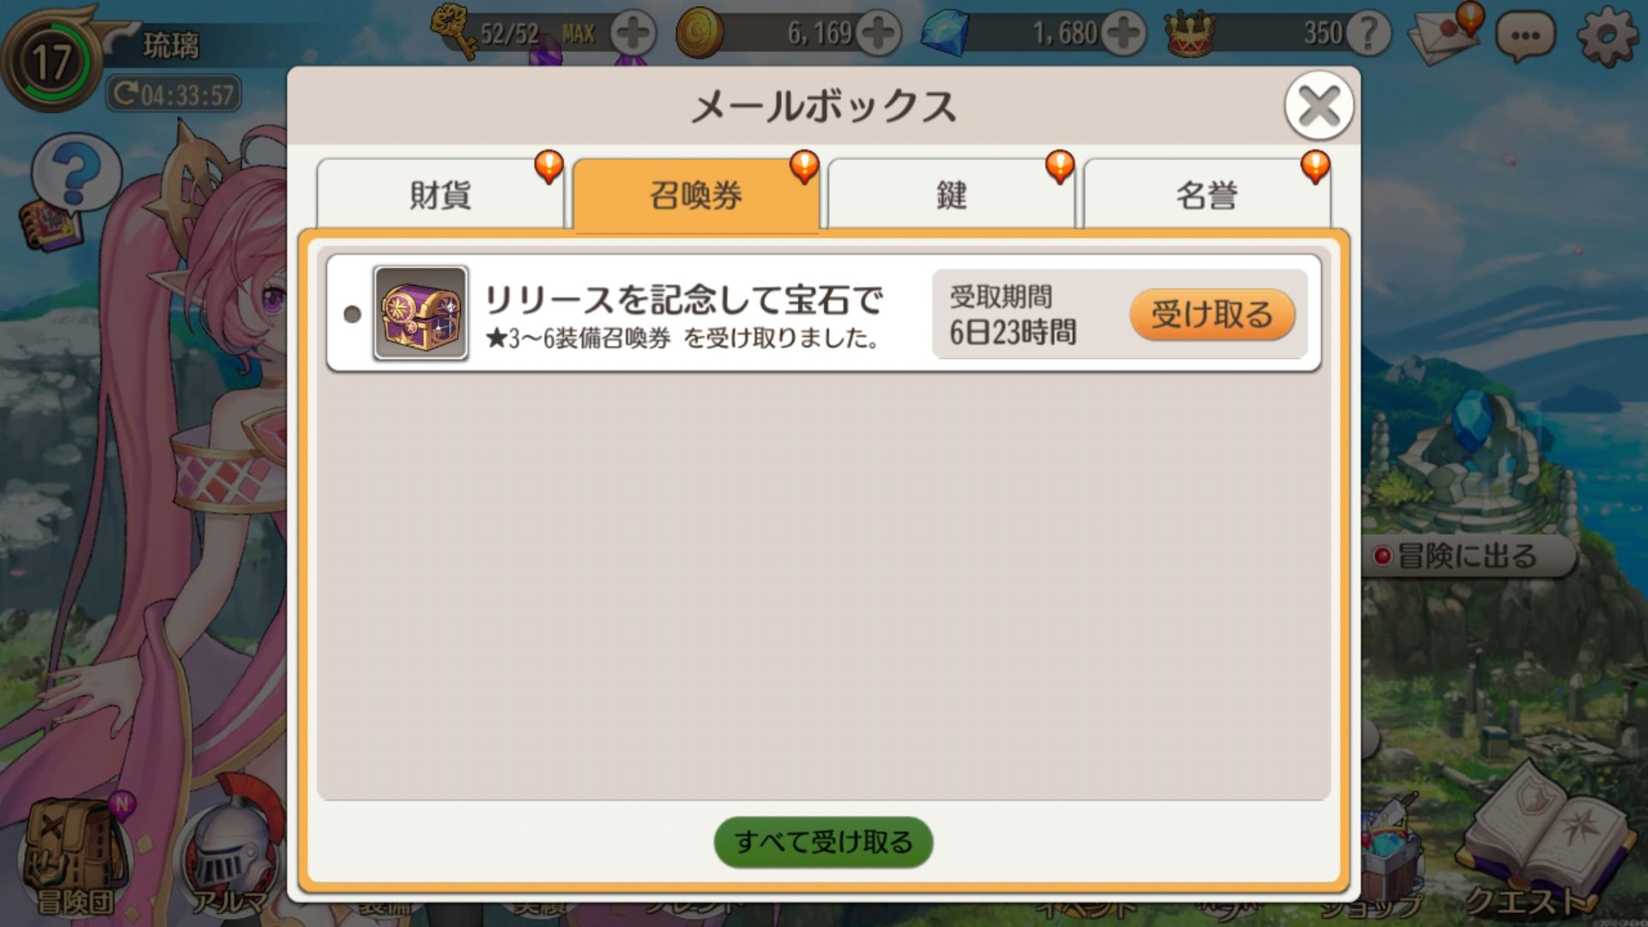Switch to the 財貨 tab
Image resolution: width=1648 pixels, height=927 pixels.
click(440, 194)
